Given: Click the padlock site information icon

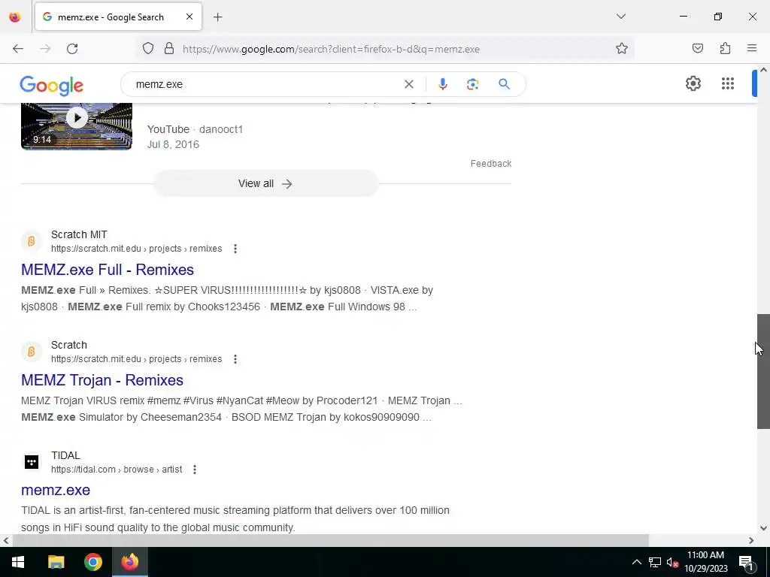Looking at the screenshot, I should (169, 49).
